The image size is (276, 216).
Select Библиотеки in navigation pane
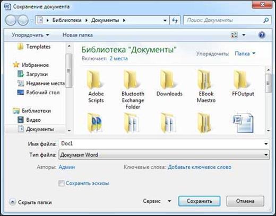(32, 111)
